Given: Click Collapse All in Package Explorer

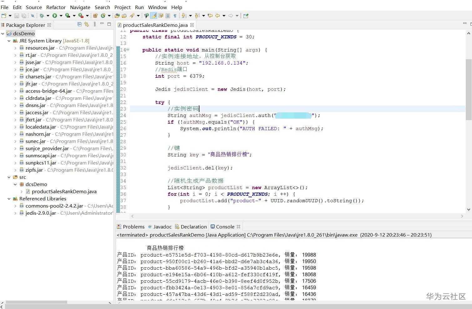Looking at the screenshot, I should point(79,24).
